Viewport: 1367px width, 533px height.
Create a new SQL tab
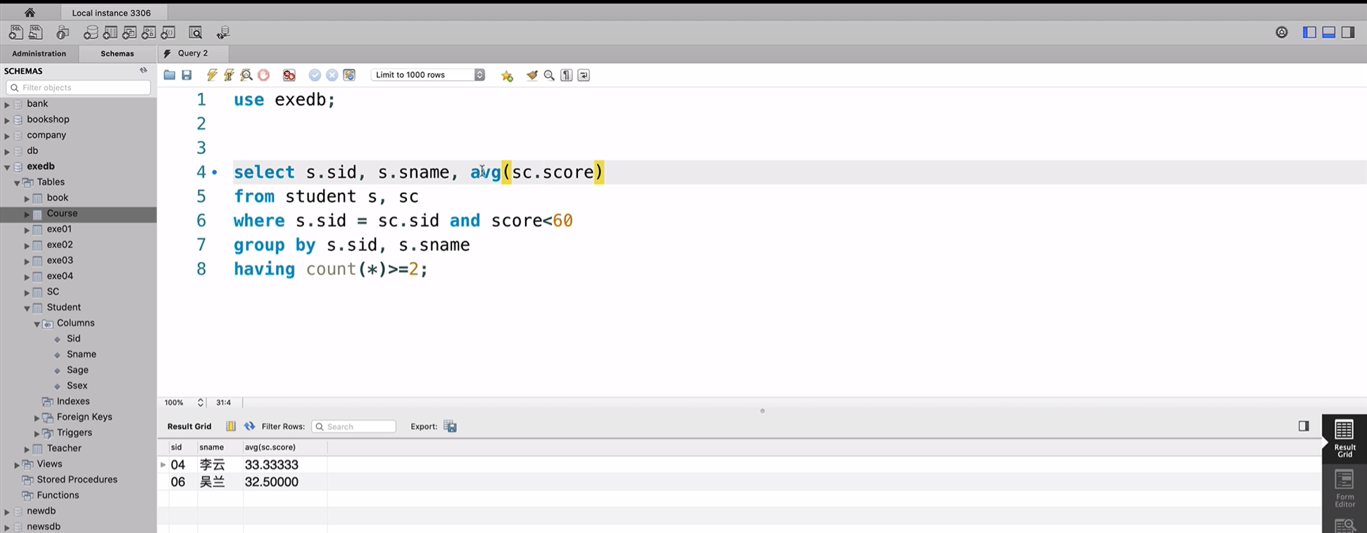coord(15,32)
